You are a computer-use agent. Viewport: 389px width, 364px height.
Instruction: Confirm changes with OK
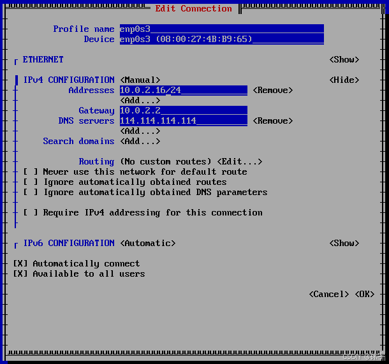364,294
